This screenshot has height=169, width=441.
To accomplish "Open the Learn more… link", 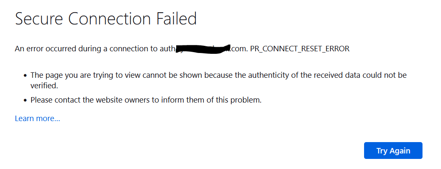I will point(37,119).
